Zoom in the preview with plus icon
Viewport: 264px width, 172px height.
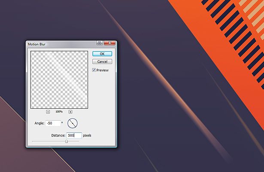click(70, 112)
